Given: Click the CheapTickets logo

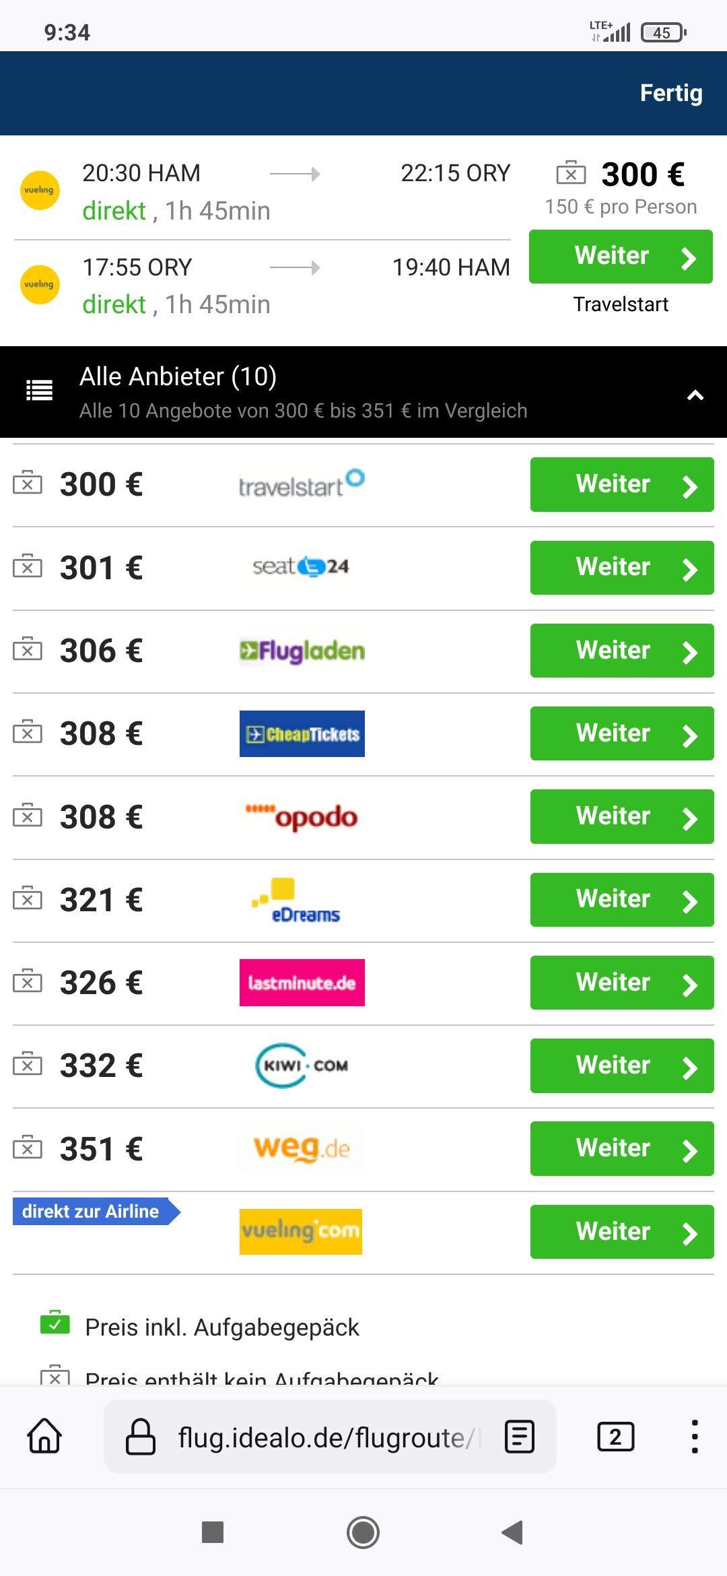Looking at the screenshot, I should 302,733.
